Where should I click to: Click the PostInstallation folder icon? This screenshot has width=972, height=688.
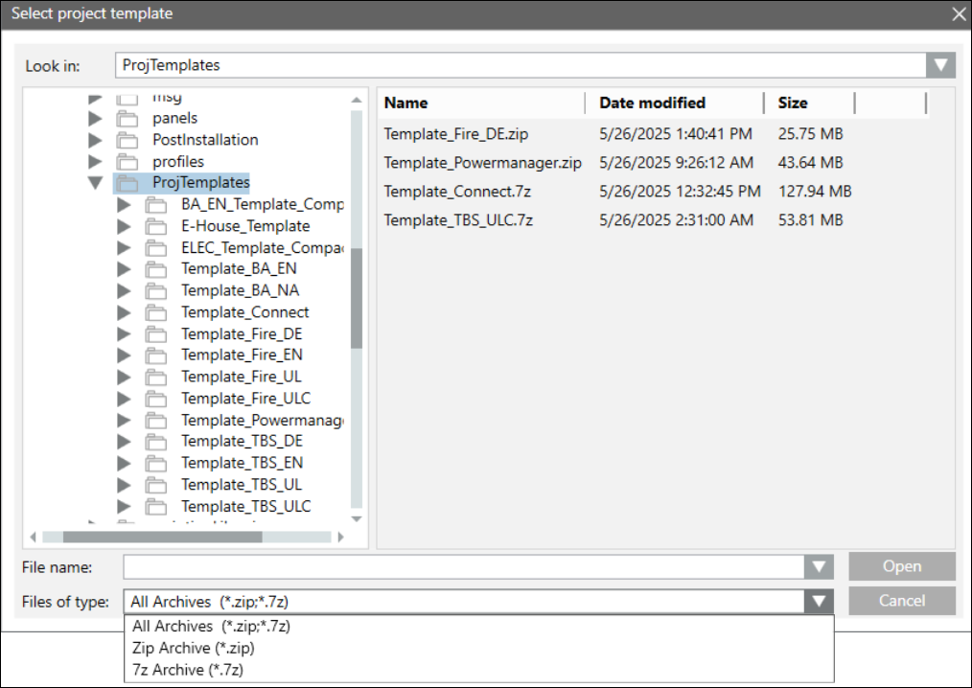pyautogui.click(x=127, y=140)
